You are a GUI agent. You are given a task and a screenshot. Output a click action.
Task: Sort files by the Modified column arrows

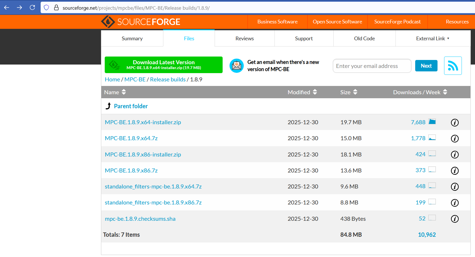[x=315, y=92]
